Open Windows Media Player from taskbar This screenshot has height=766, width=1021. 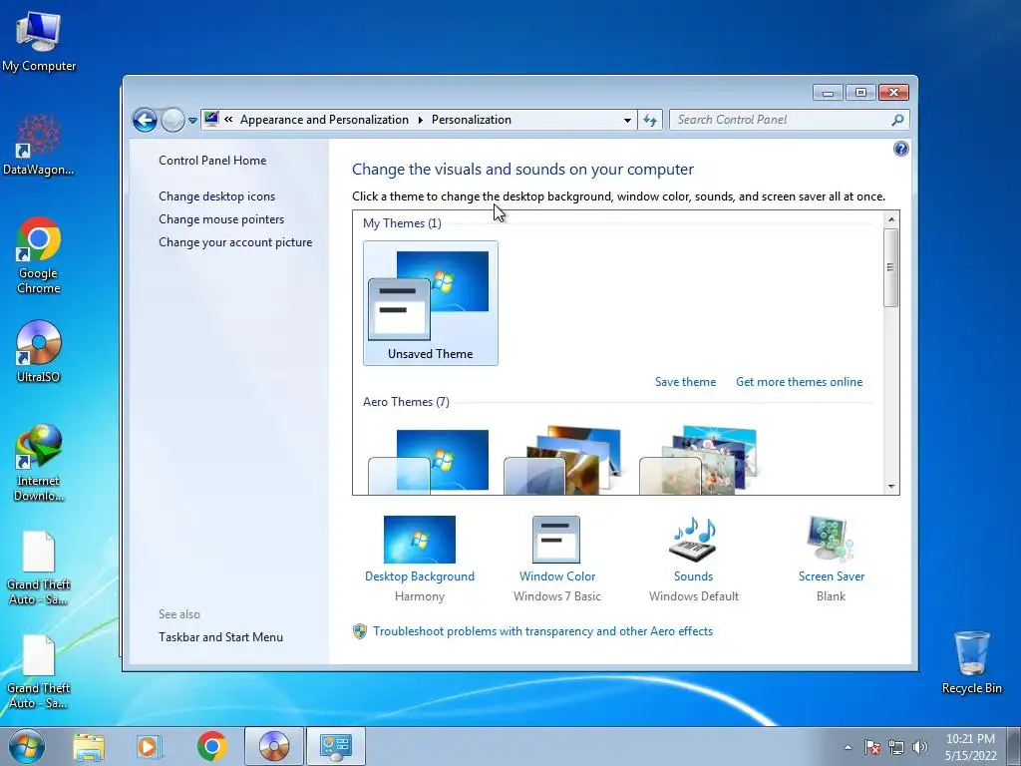(150, 746)
